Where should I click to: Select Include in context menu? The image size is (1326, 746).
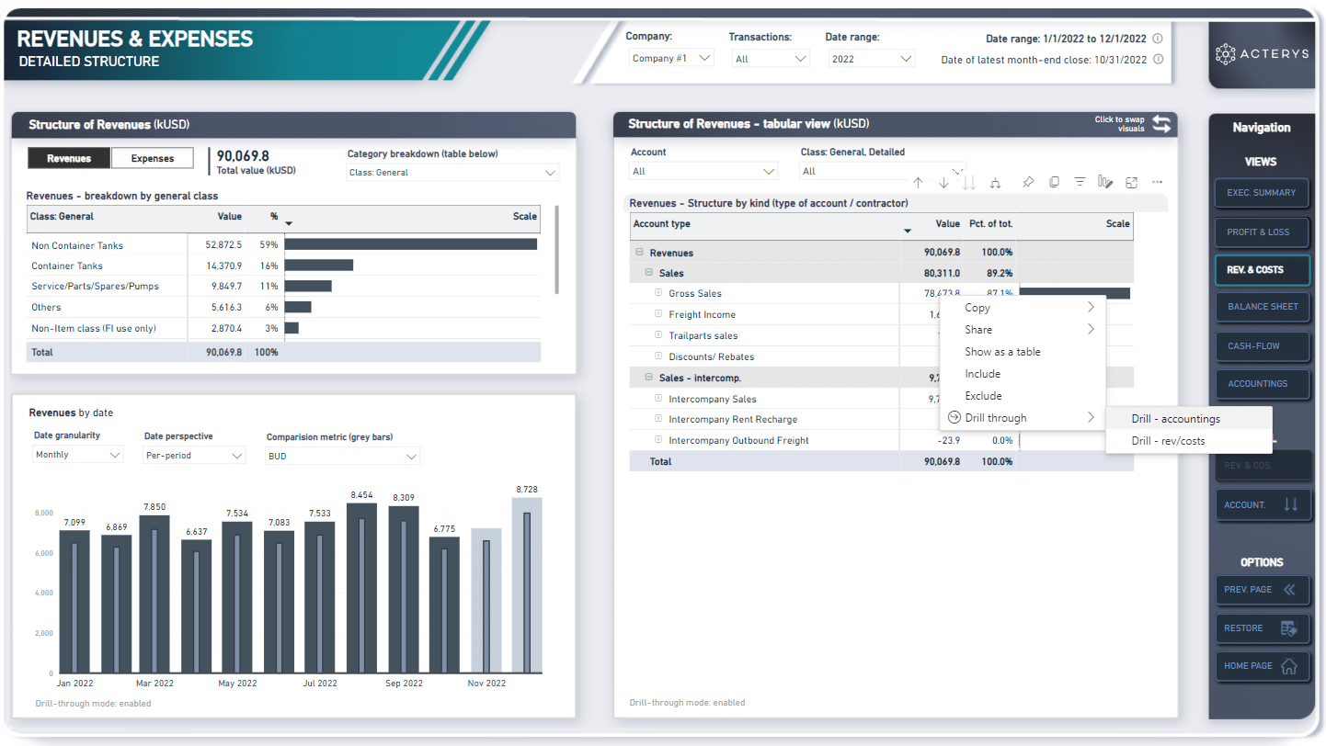[1023, 374]
